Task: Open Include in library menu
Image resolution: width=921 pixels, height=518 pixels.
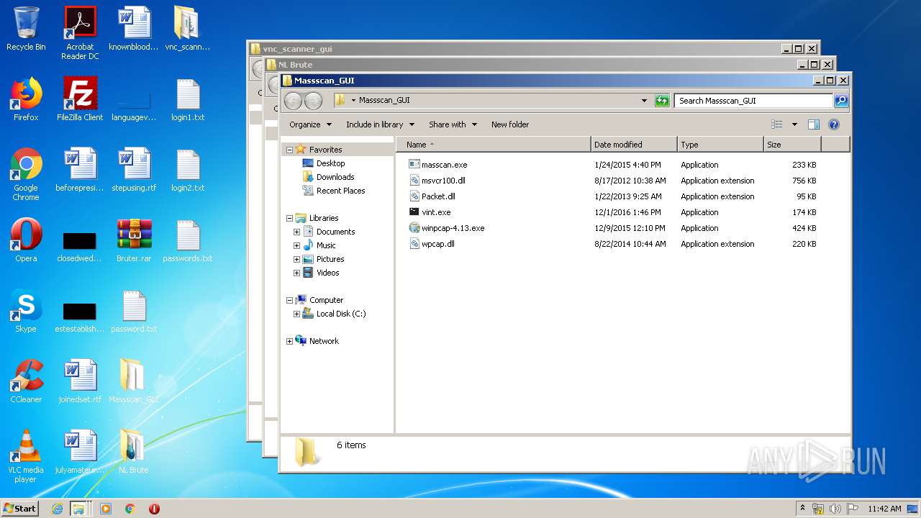Action: click(x=380, y=124)
